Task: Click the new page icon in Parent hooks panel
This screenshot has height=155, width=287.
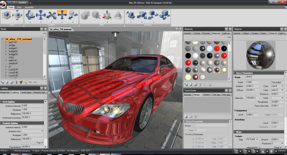Action: tap(186, 117)
